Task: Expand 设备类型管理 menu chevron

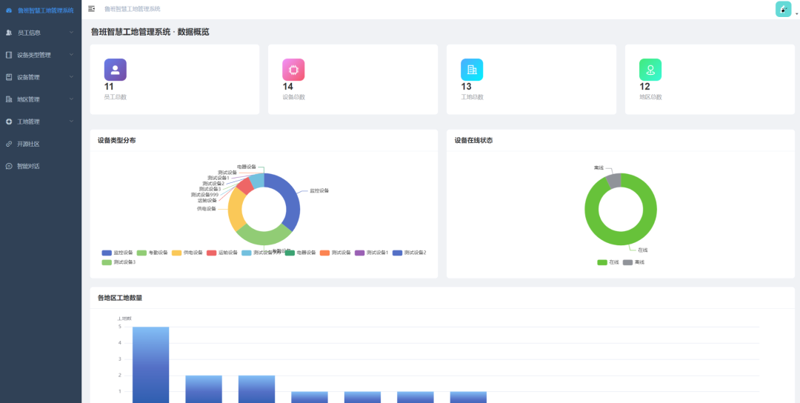Action: (71, 55)
